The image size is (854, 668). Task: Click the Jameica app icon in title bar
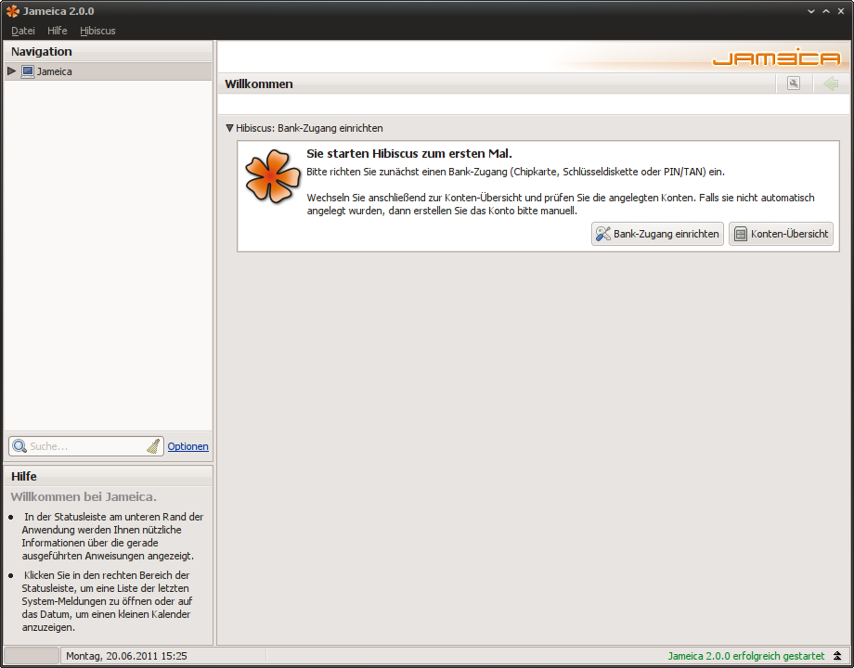pos(12,11)
